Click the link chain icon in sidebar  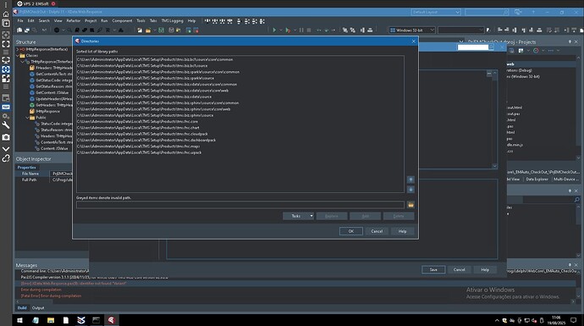coord(6,158)
